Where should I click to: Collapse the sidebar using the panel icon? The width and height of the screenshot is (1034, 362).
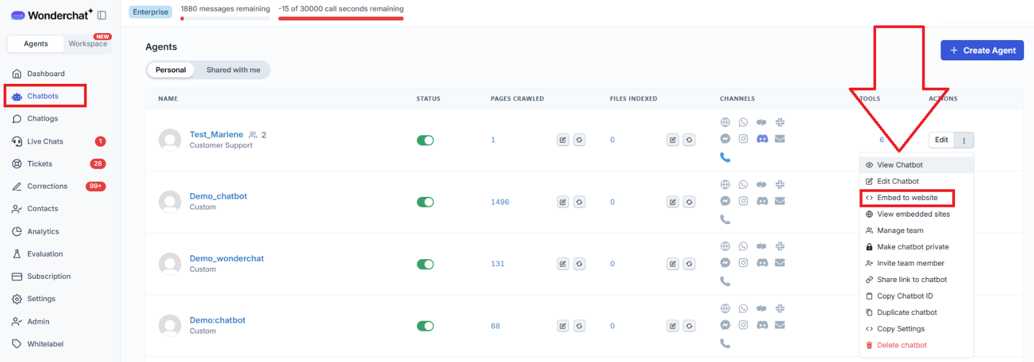(x=102, y=15)
